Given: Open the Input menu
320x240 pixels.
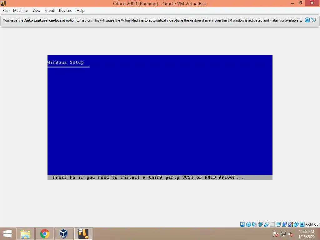Looking at the screenshot, I should [50, 11].
